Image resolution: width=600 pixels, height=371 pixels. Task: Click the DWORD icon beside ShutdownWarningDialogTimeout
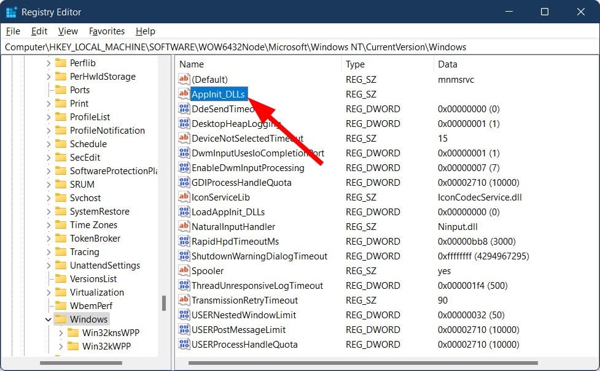(184, 256)
